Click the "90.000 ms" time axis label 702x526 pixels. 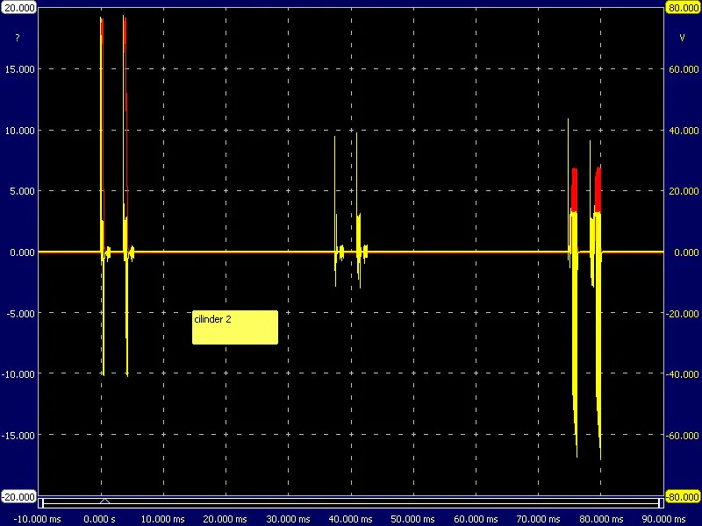[x=663, y=519]
